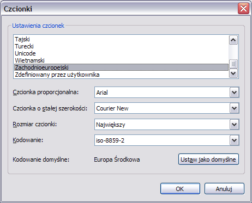The width and height of the screenshot is (252, 203).
Task: Click the Ustawienia czcionek group title
Action: point(38,26)
